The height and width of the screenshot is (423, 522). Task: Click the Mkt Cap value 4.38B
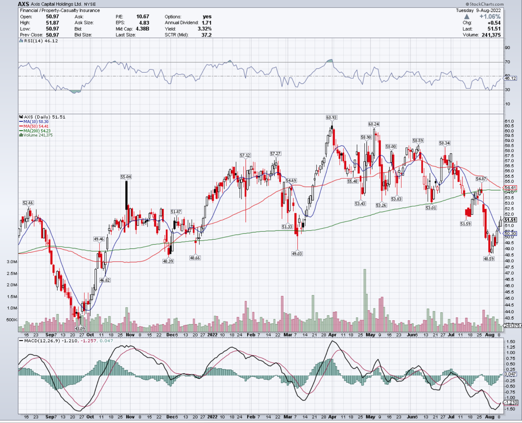click(x=142, y=29)
